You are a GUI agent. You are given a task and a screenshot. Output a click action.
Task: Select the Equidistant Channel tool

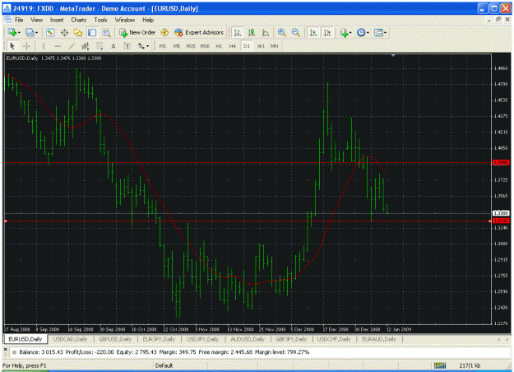(86, 46)
